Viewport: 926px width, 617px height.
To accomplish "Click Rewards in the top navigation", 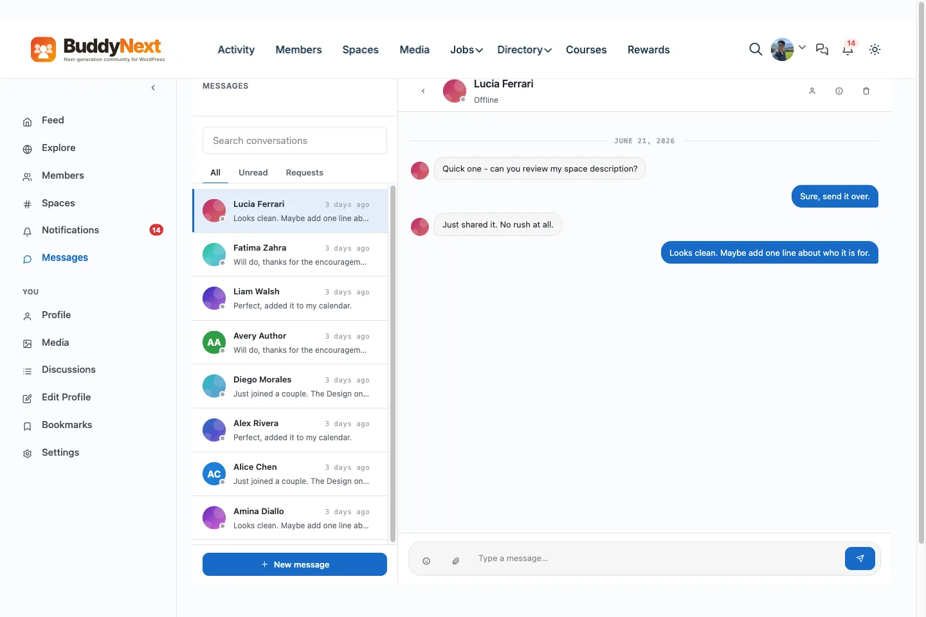I will pos(648,49).
